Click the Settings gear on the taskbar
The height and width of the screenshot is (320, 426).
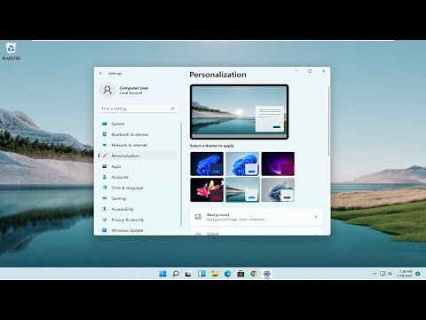[267, 274]
